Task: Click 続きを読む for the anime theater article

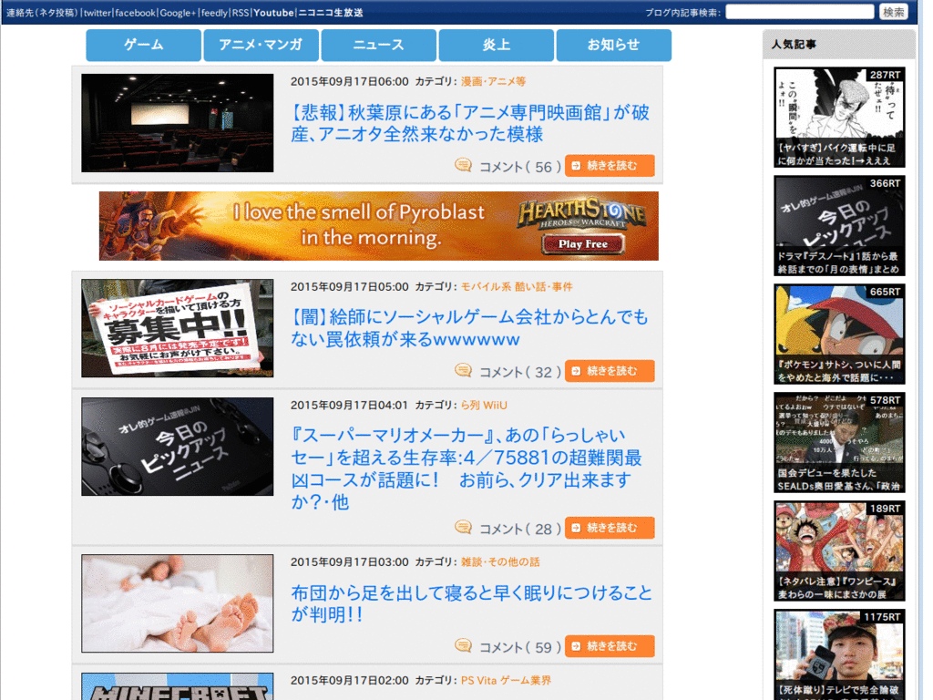Action: pyautogui.click(x=610, y=166)
